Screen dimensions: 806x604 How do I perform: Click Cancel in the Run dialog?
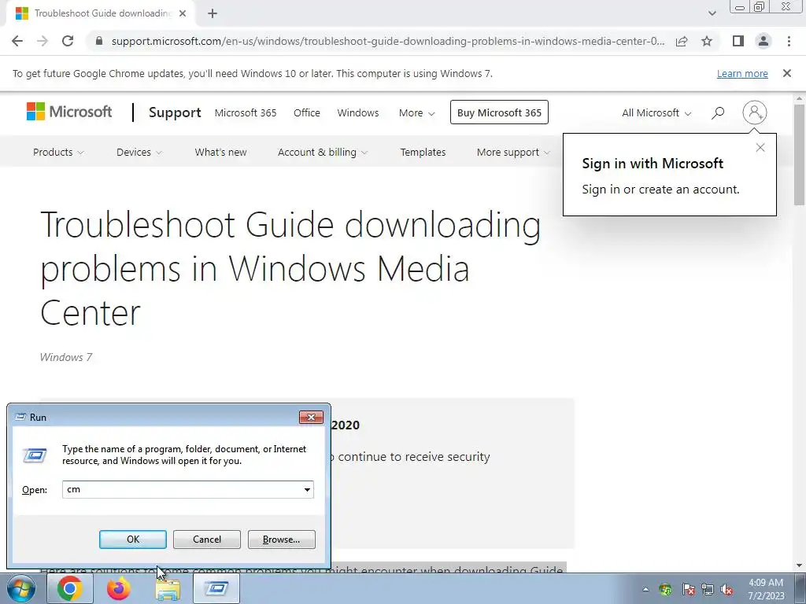click(x=207, y=540)
